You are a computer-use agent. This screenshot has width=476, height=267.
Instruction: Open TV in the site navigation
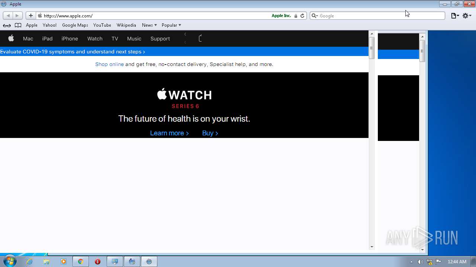point(115,39)
